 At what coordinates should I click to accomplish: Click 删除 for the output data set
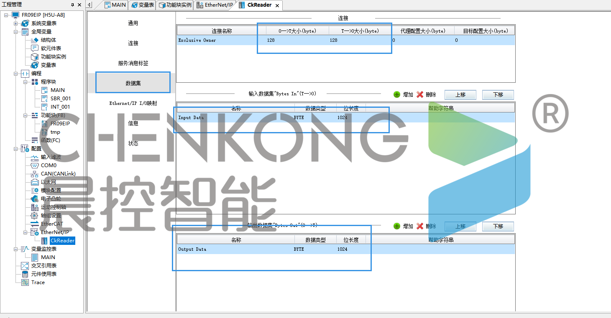pos(426,226)
